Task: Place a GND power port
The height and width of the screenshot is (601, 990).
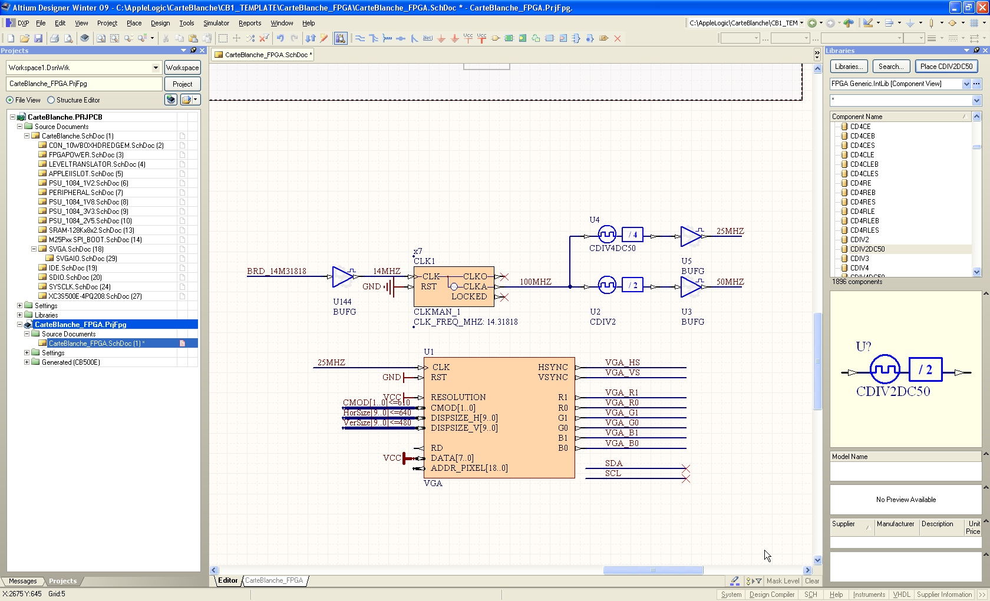Action: pyautogui.click(x=441, y=38)
